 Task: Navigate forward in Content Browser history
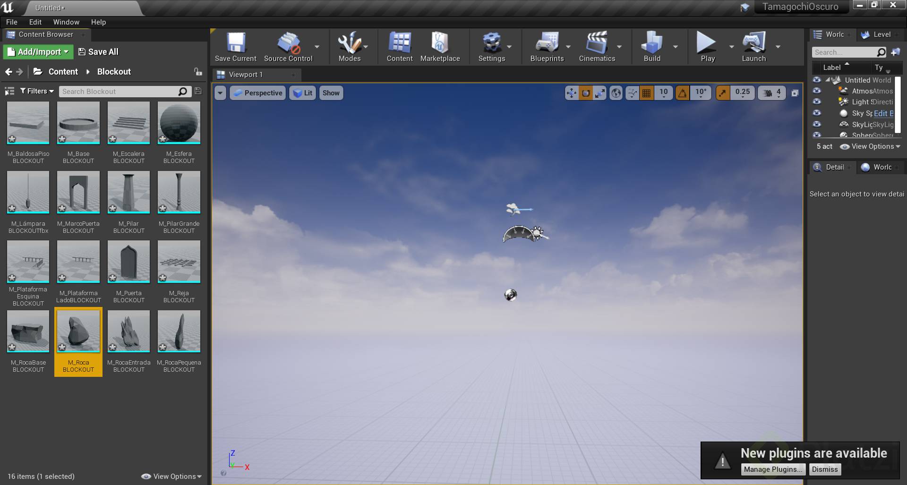tap(19, 72)
